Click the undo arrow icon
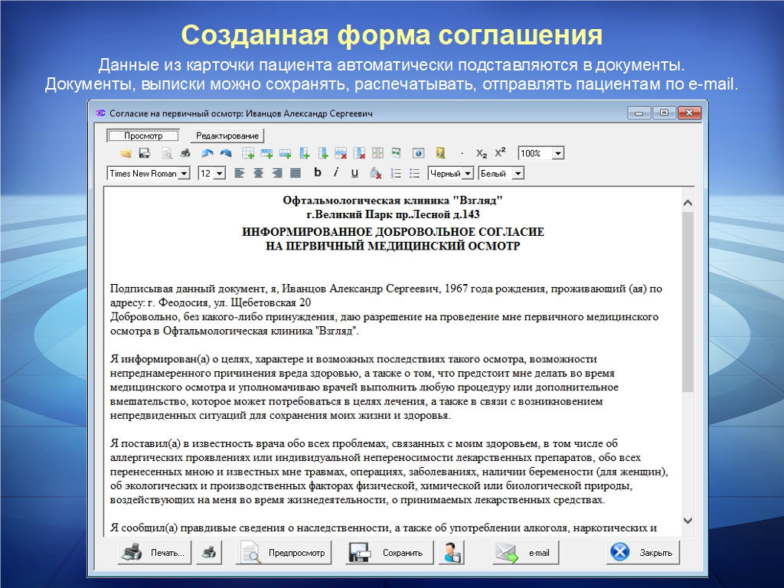The image size is (784, 588). pos(207,153)
